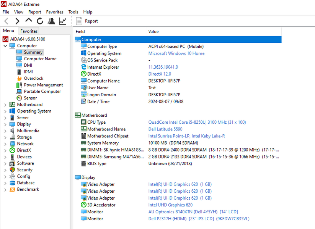
Task: Select the Summary item in the tree
Action: click(x=33, y=52)
